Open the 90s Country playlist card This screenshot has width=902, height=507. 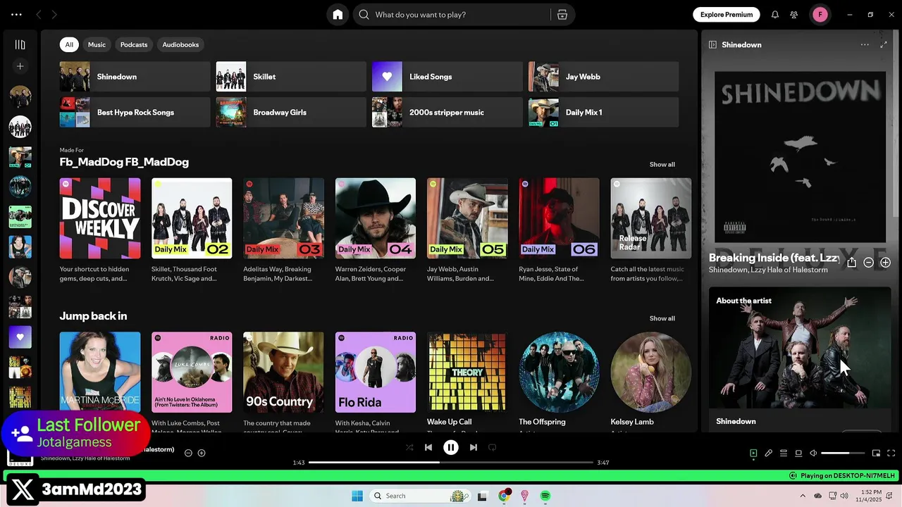pos(283,381)
